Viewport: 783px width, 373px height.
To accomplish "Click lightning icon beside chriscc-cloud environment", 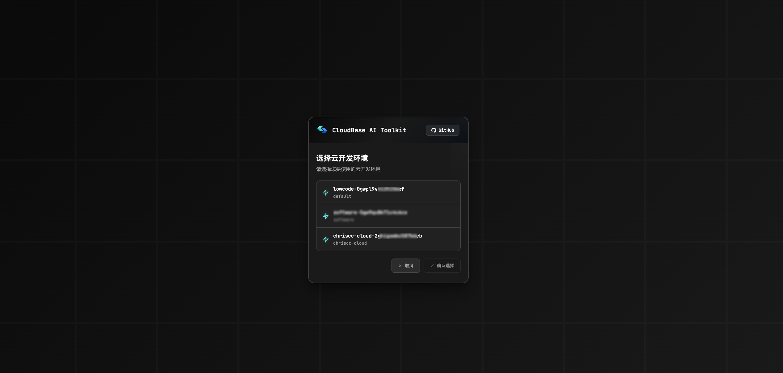I will tap(326, 239).
